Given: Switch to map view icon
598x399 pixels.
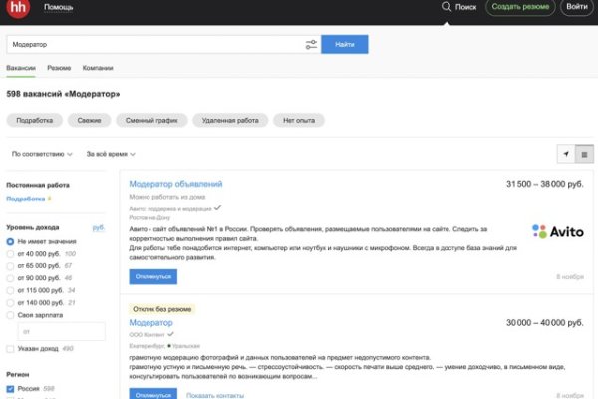Looking at the screenshot, I should pyautogui.click(x=566, y=154).
